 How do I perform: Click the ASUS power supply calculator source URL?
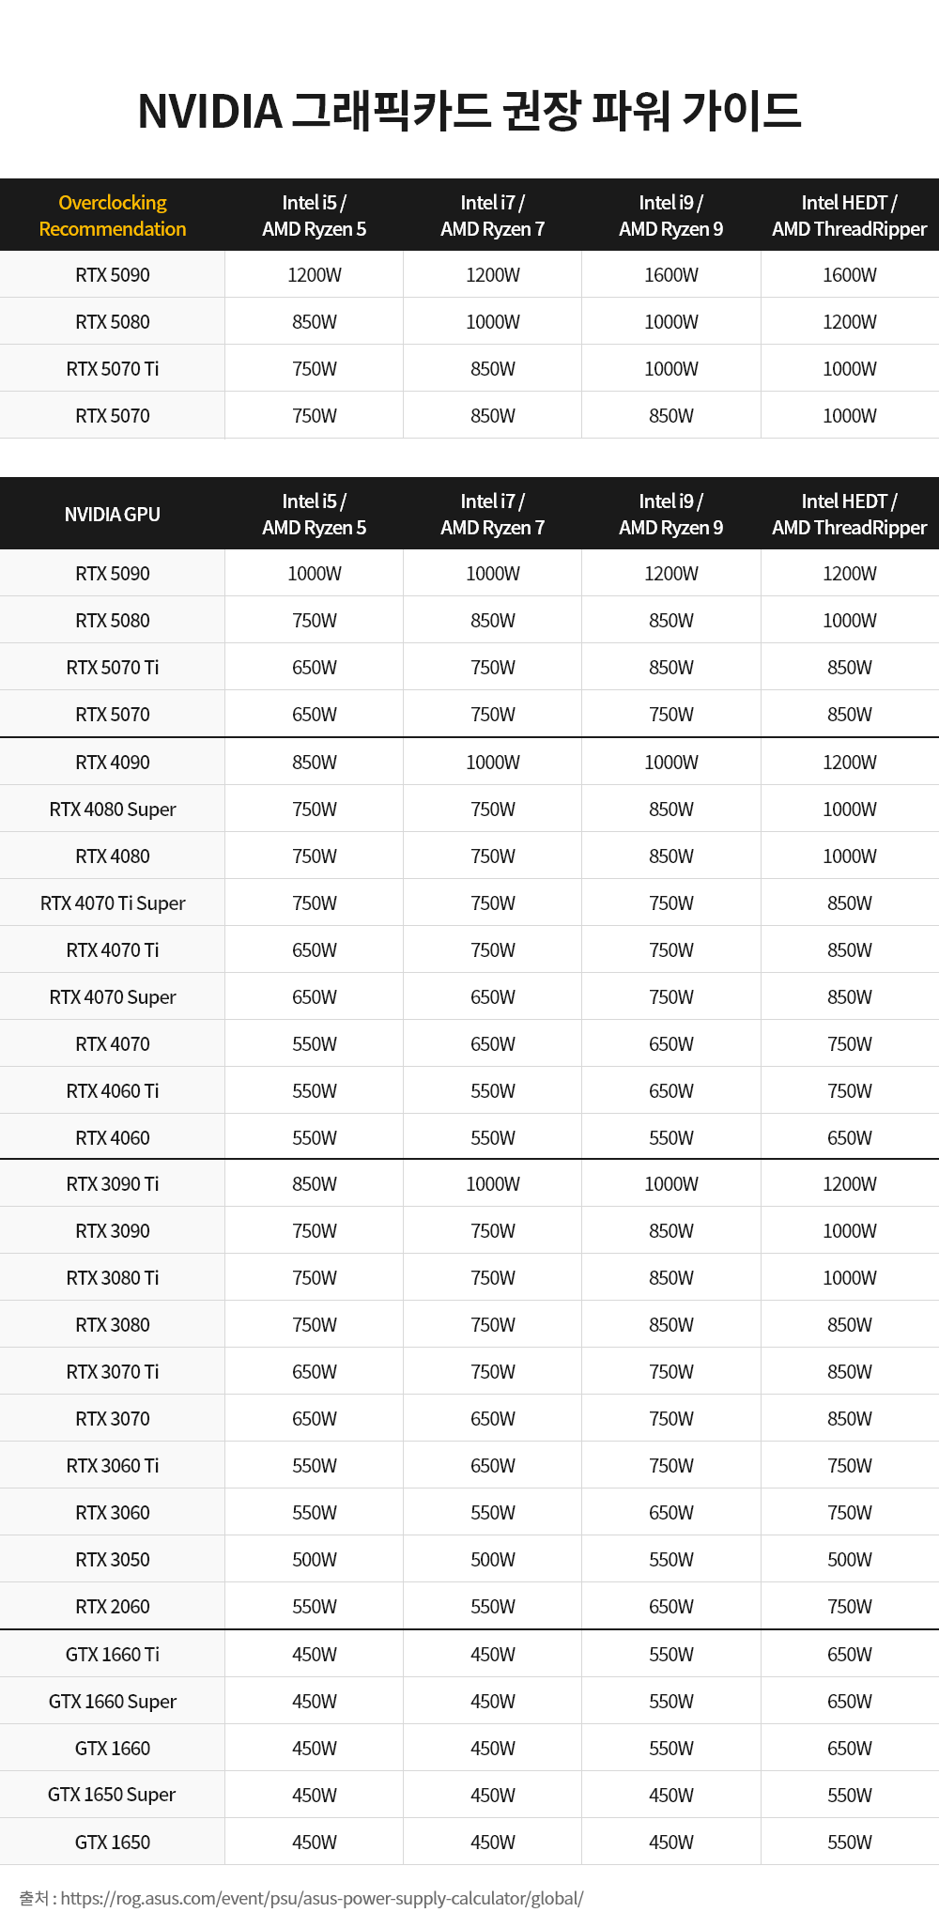click(321, 1898)
